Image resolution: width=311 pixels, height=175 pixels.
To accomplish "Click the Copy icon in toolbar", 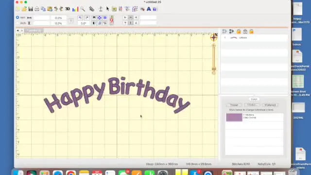I will (x=43, y=9).
